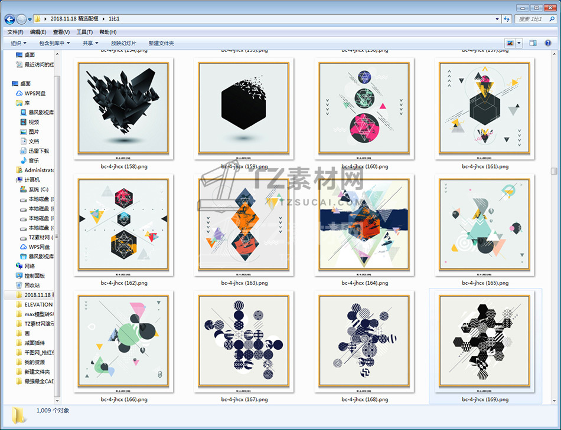The width and height of the screenshot is (561, 430).
Task: Select 网络 in the navigation pane
Action: pos(25,266)
